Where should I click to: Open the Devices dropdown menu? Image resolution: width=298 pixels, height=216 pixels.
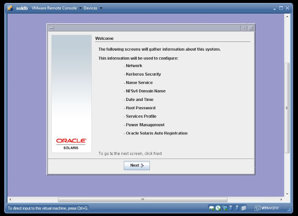point(93,8)
